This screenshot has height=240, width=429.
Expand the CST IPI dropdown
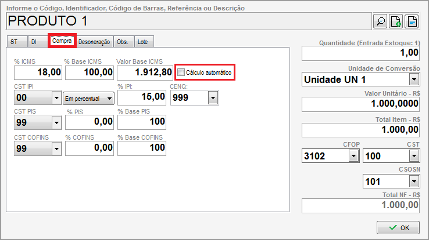click(x=56, y=97)
